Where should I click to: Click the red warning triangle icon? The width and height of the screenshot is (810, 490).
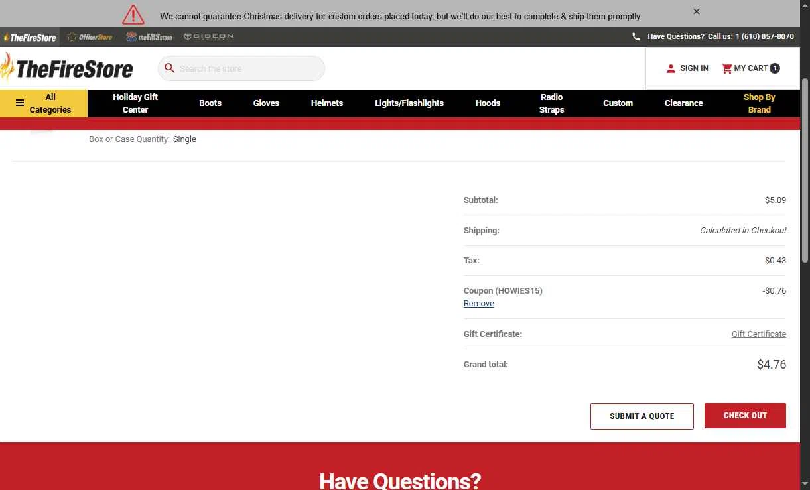[133, 15]
